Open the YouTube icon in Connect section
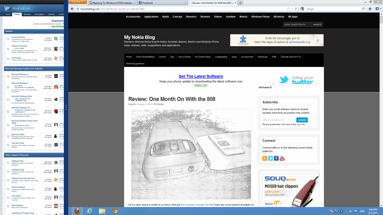 coord(282,158)
